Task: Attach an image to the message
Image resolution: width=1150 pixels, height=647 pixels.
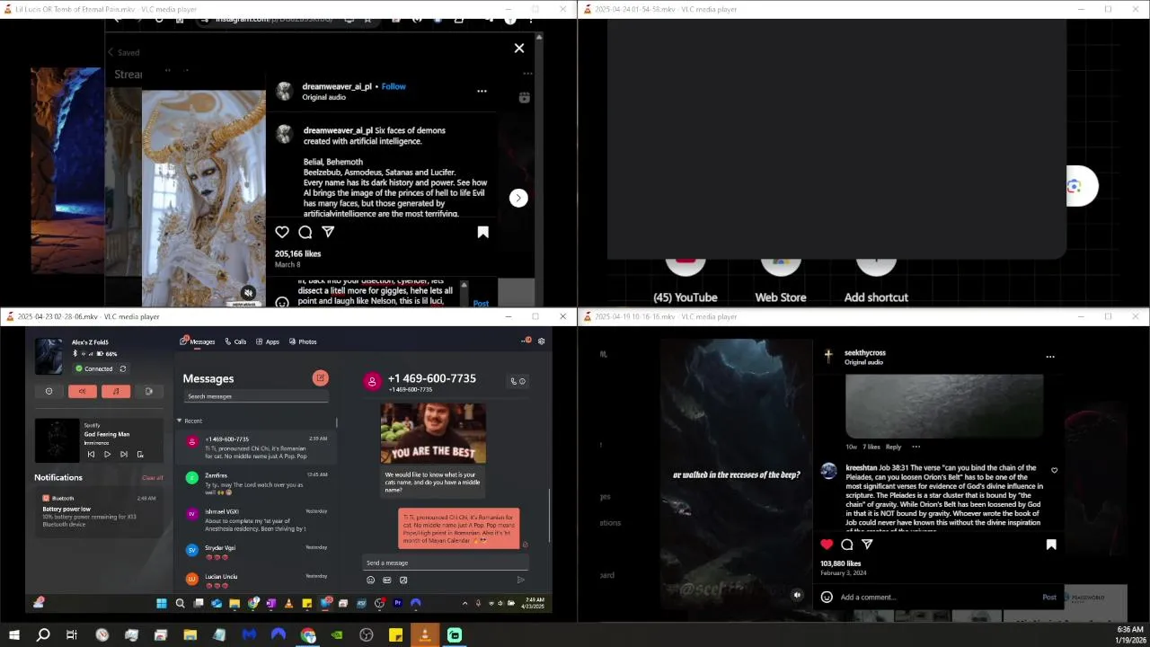Action: point(403,580)
